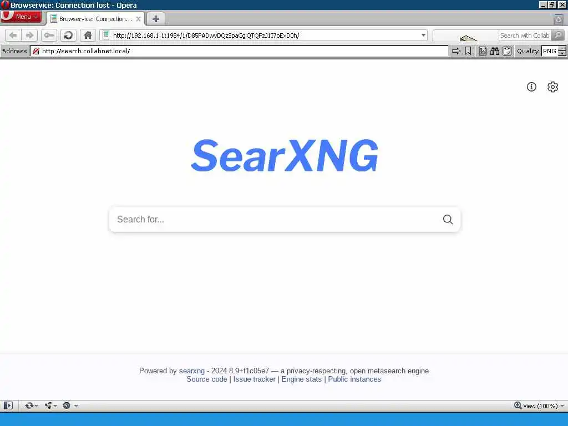Image resolution: width=568 pixels, height=426 pixels.
Task: Go back with Opera back arrow
Action: click(x=13, y=35)
